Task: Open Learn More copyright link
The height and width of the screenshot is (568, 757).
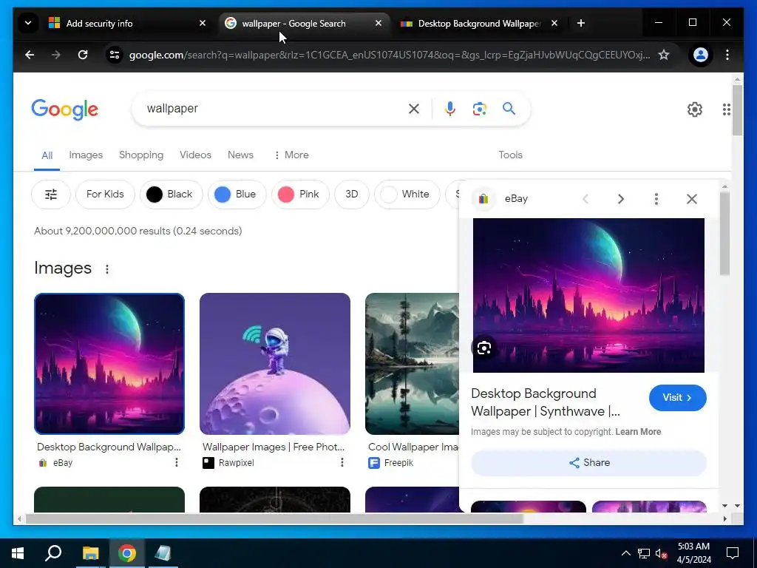Action: point(638,432)
